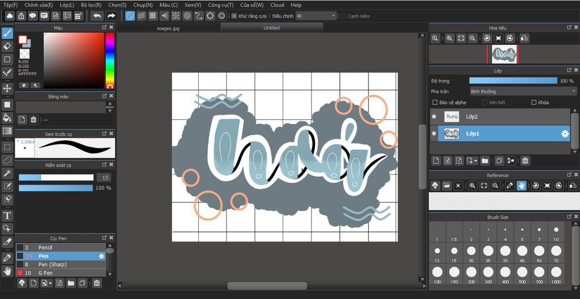Viewport: 580px width, 299px height.
Task: Zoom in on the Hoa tiêu navigator
Action: point(449,38)
